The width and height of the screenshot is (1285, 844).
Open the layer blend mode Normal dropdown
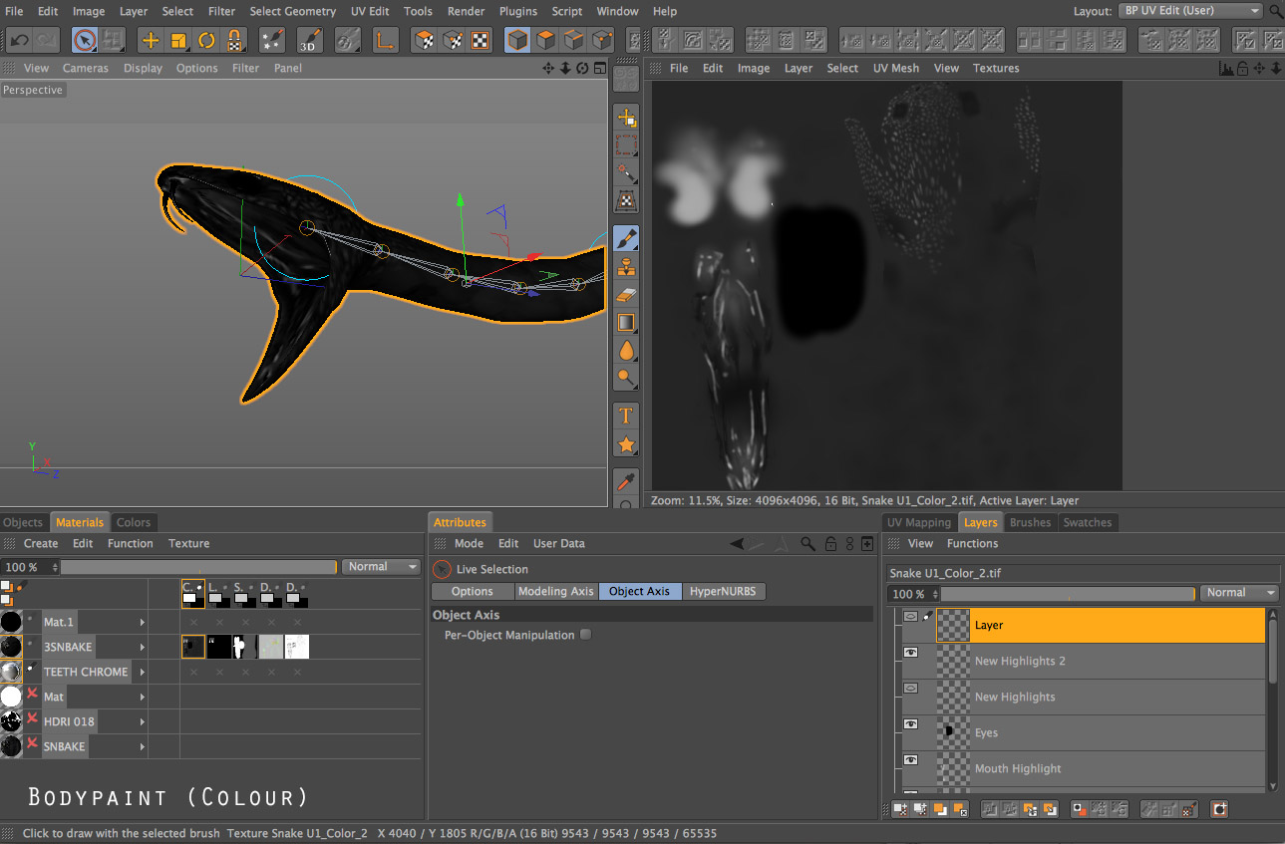point(1238,593)
